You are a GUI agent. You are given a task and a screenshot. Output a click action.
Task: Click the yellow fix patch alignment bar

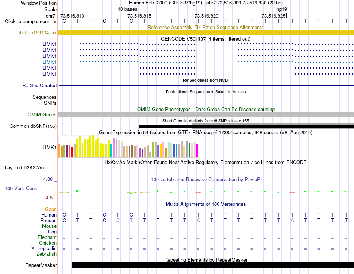tap(206, 32)
